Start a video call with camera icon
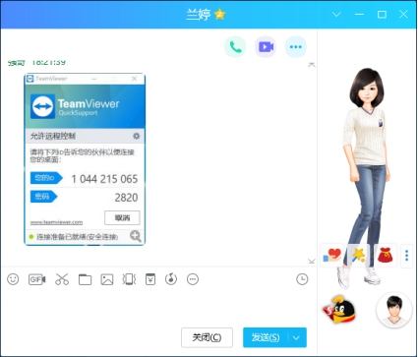Viewport: 418px width, 357px height. coord(266,47)
